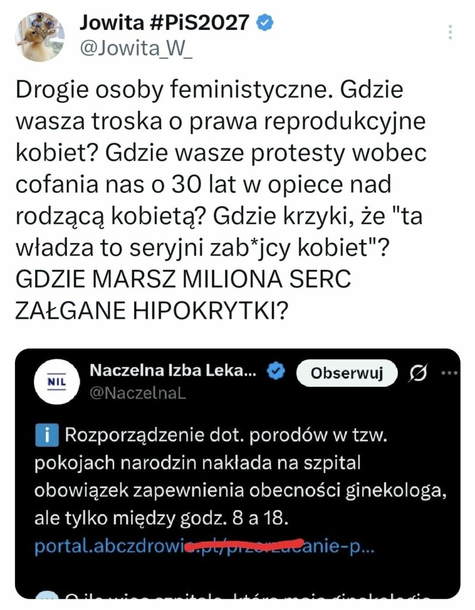This screenshot has width=475, height=610.
Task: Open the more options menu on Jowita's tweet
Action: (451, 32)
